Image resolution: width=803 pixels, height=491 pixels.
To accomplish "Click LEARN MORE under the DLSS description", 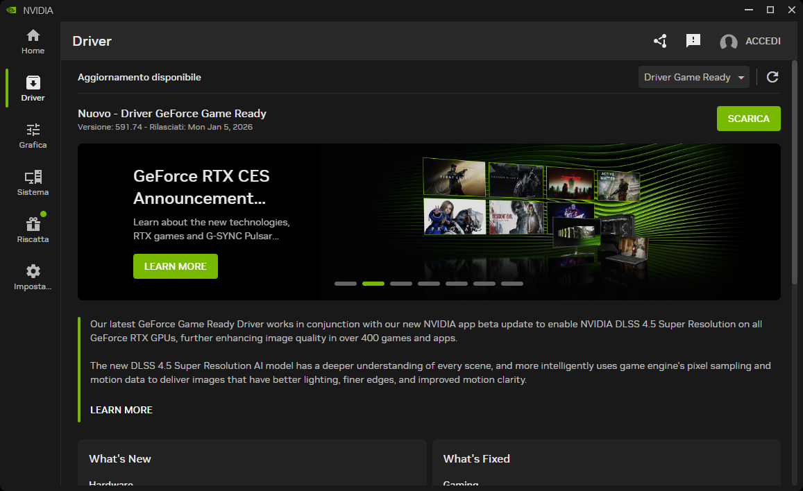I will tap(121, 410).
